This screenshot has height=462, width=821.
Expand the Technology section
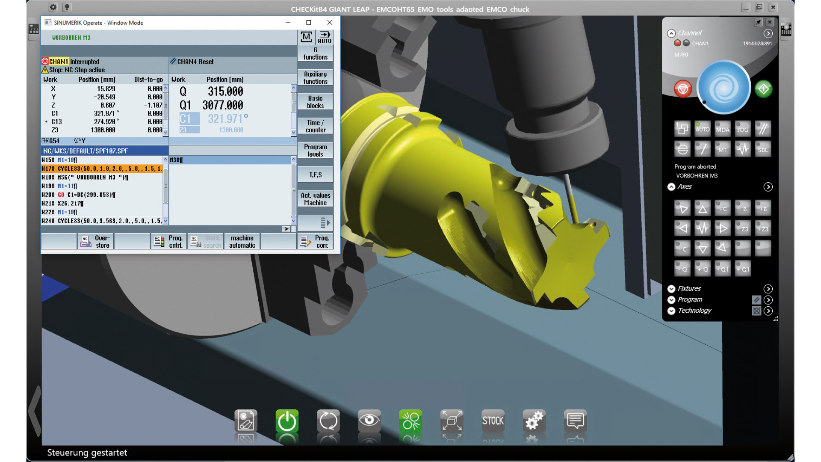coord(671,311)
